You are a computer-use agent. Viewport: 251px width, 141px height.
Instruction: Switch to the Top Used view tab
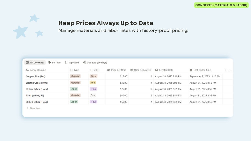click(x=72, y=63)
